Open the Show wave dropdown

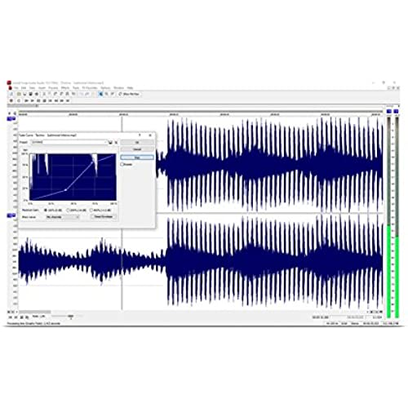(63, 217)
